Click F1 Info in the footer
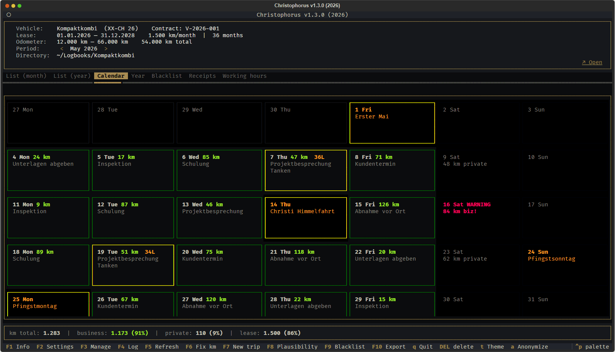The width and height of the screenshot is (615, 352). (18, 347)
